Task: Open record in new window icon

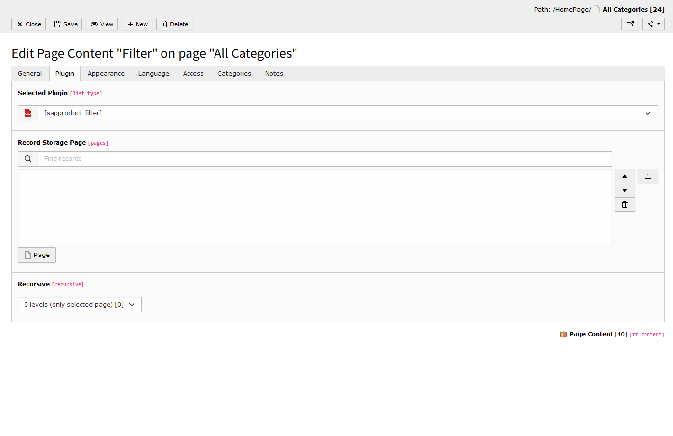Action: pyautogui.click(x=630, y=24)
